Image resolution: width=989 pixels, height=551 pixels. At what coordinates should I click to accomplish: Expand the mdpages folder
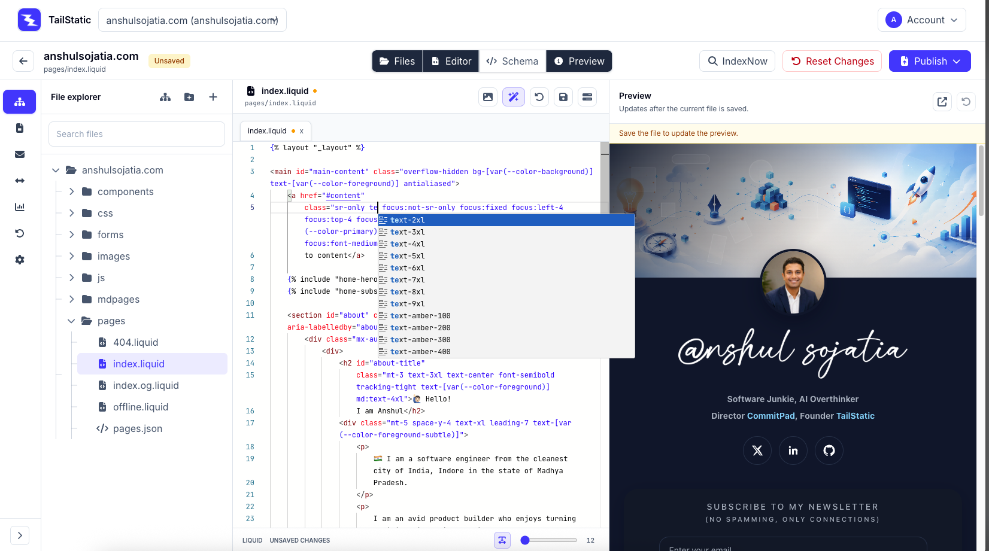[x=71, y=299]
